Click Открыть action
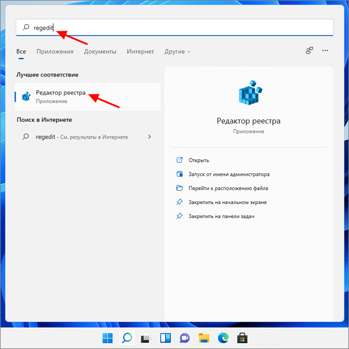Viewport: 349px width, 349px height. click(x=199, y=160)
